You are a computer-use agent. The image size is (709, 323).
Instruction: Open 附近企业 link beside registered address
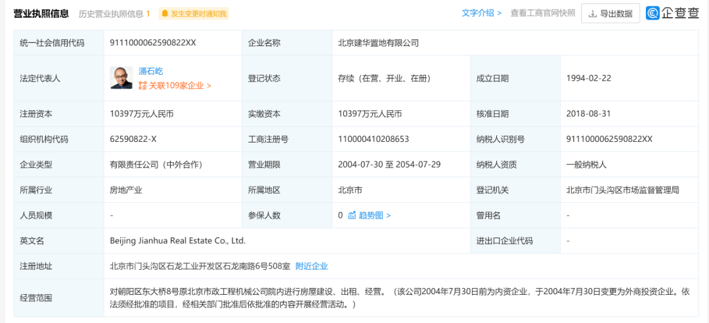click(312, 266)
